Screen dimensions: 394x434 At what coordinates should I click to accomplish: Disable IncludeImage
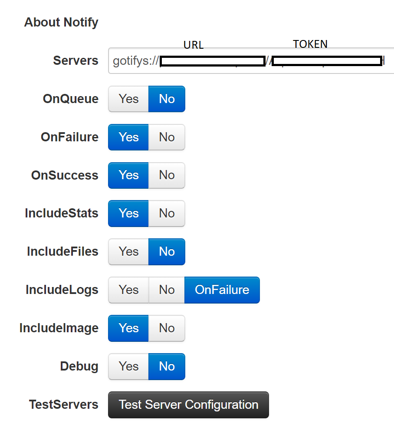point(167,328)
